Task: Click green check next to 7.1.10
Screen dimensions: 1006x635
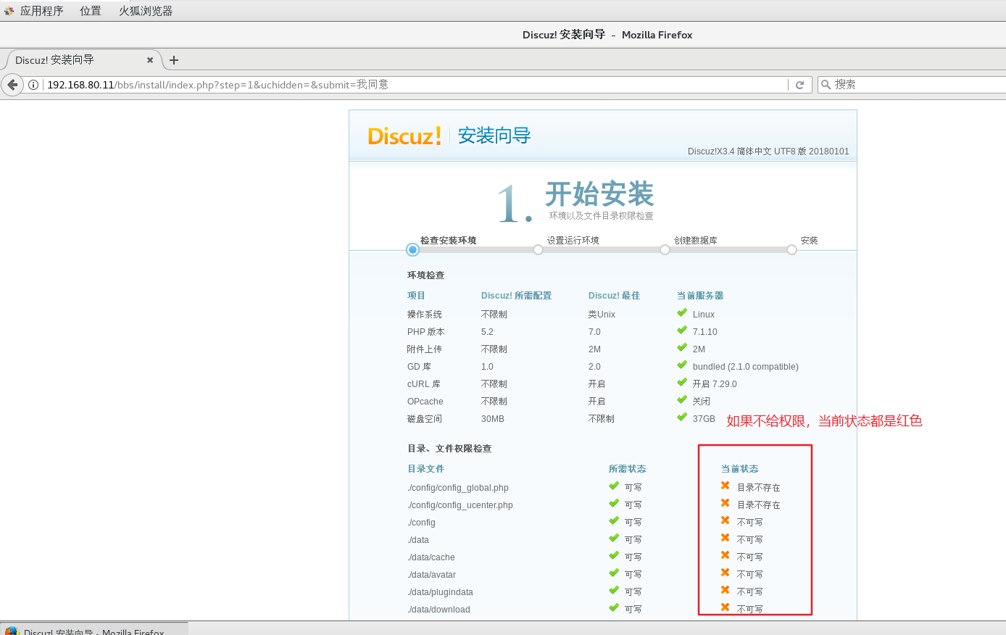Action: (682, 330)
